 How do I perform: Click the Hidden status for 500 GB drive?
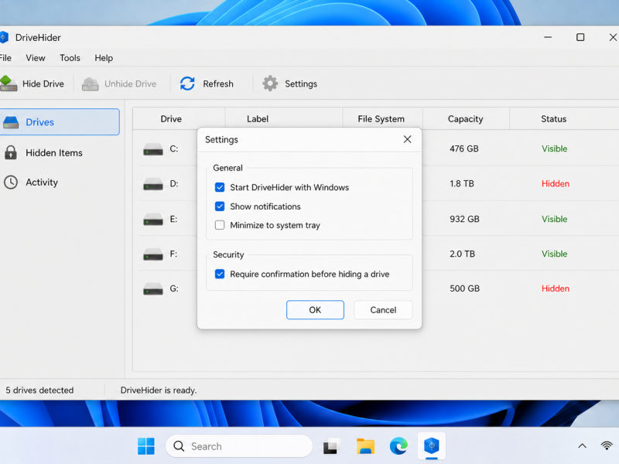pyautogui.click(x=556, y=288)
